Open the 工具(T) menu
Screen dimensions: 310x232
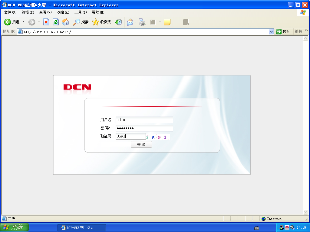(81, 12)
